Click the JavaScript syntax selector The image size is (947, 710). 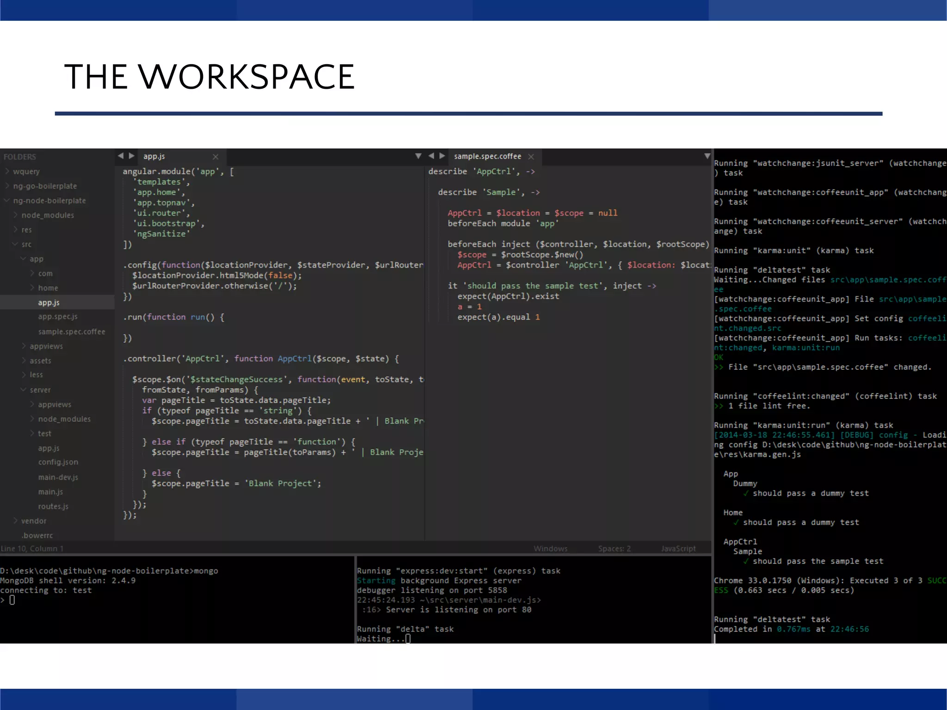pyautogui.click(x=678, y=548)
